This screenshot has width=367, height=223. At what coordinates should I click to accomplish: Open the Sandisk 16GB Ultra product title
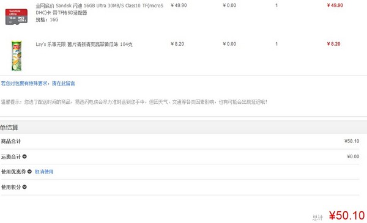point(100,9)
